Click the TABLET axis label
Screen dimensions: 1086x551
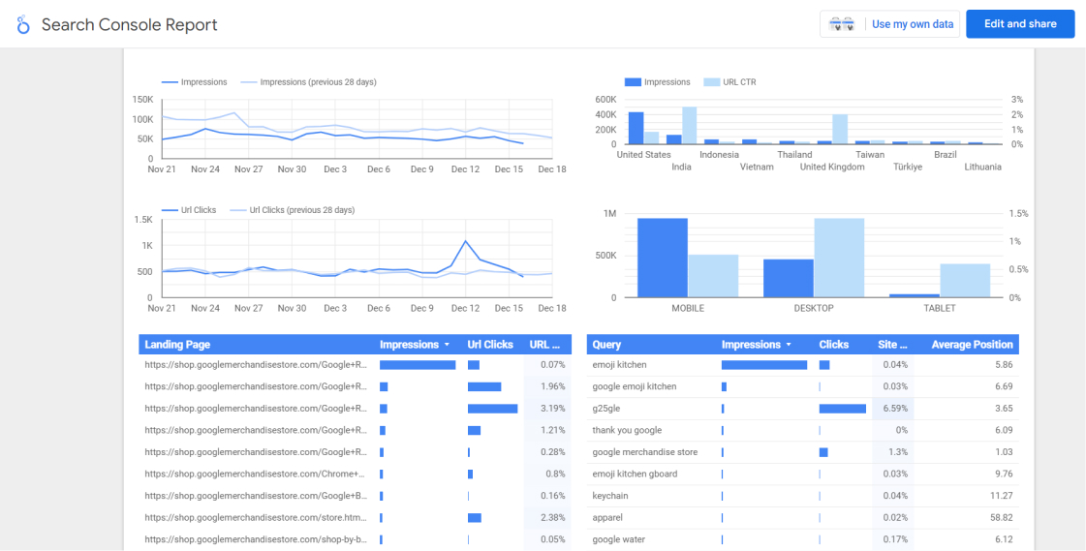(939, 308)
